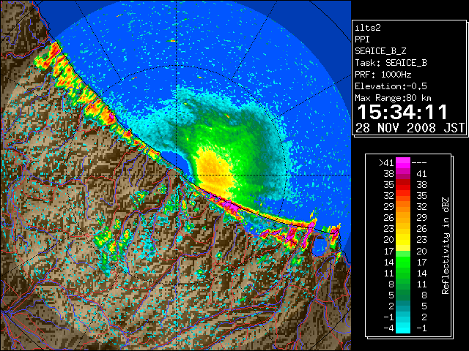Pick the magenta >41 dBZ swatch
The image size is (469, 351).
[403, 162]
